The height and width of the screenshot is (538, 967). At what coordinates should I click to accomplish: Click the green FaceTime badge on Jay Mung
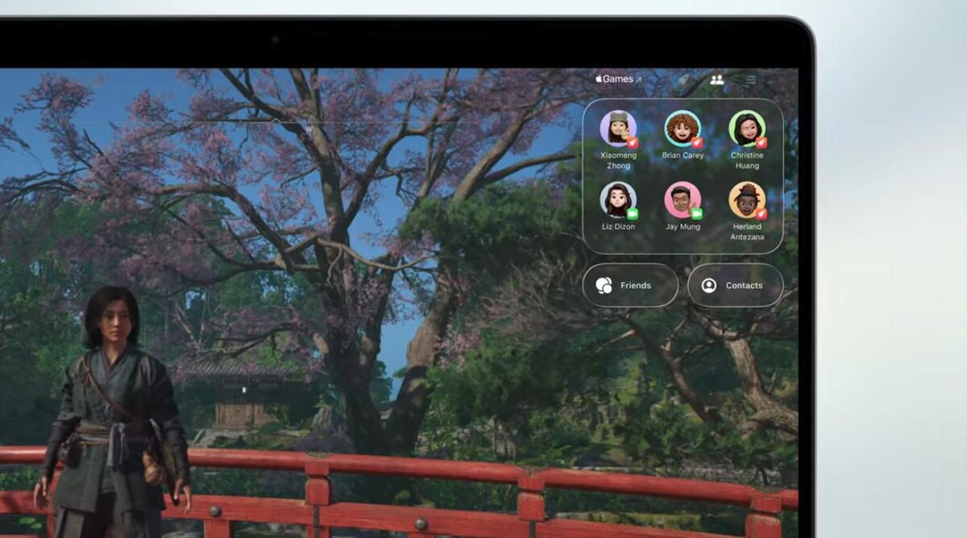697,214
